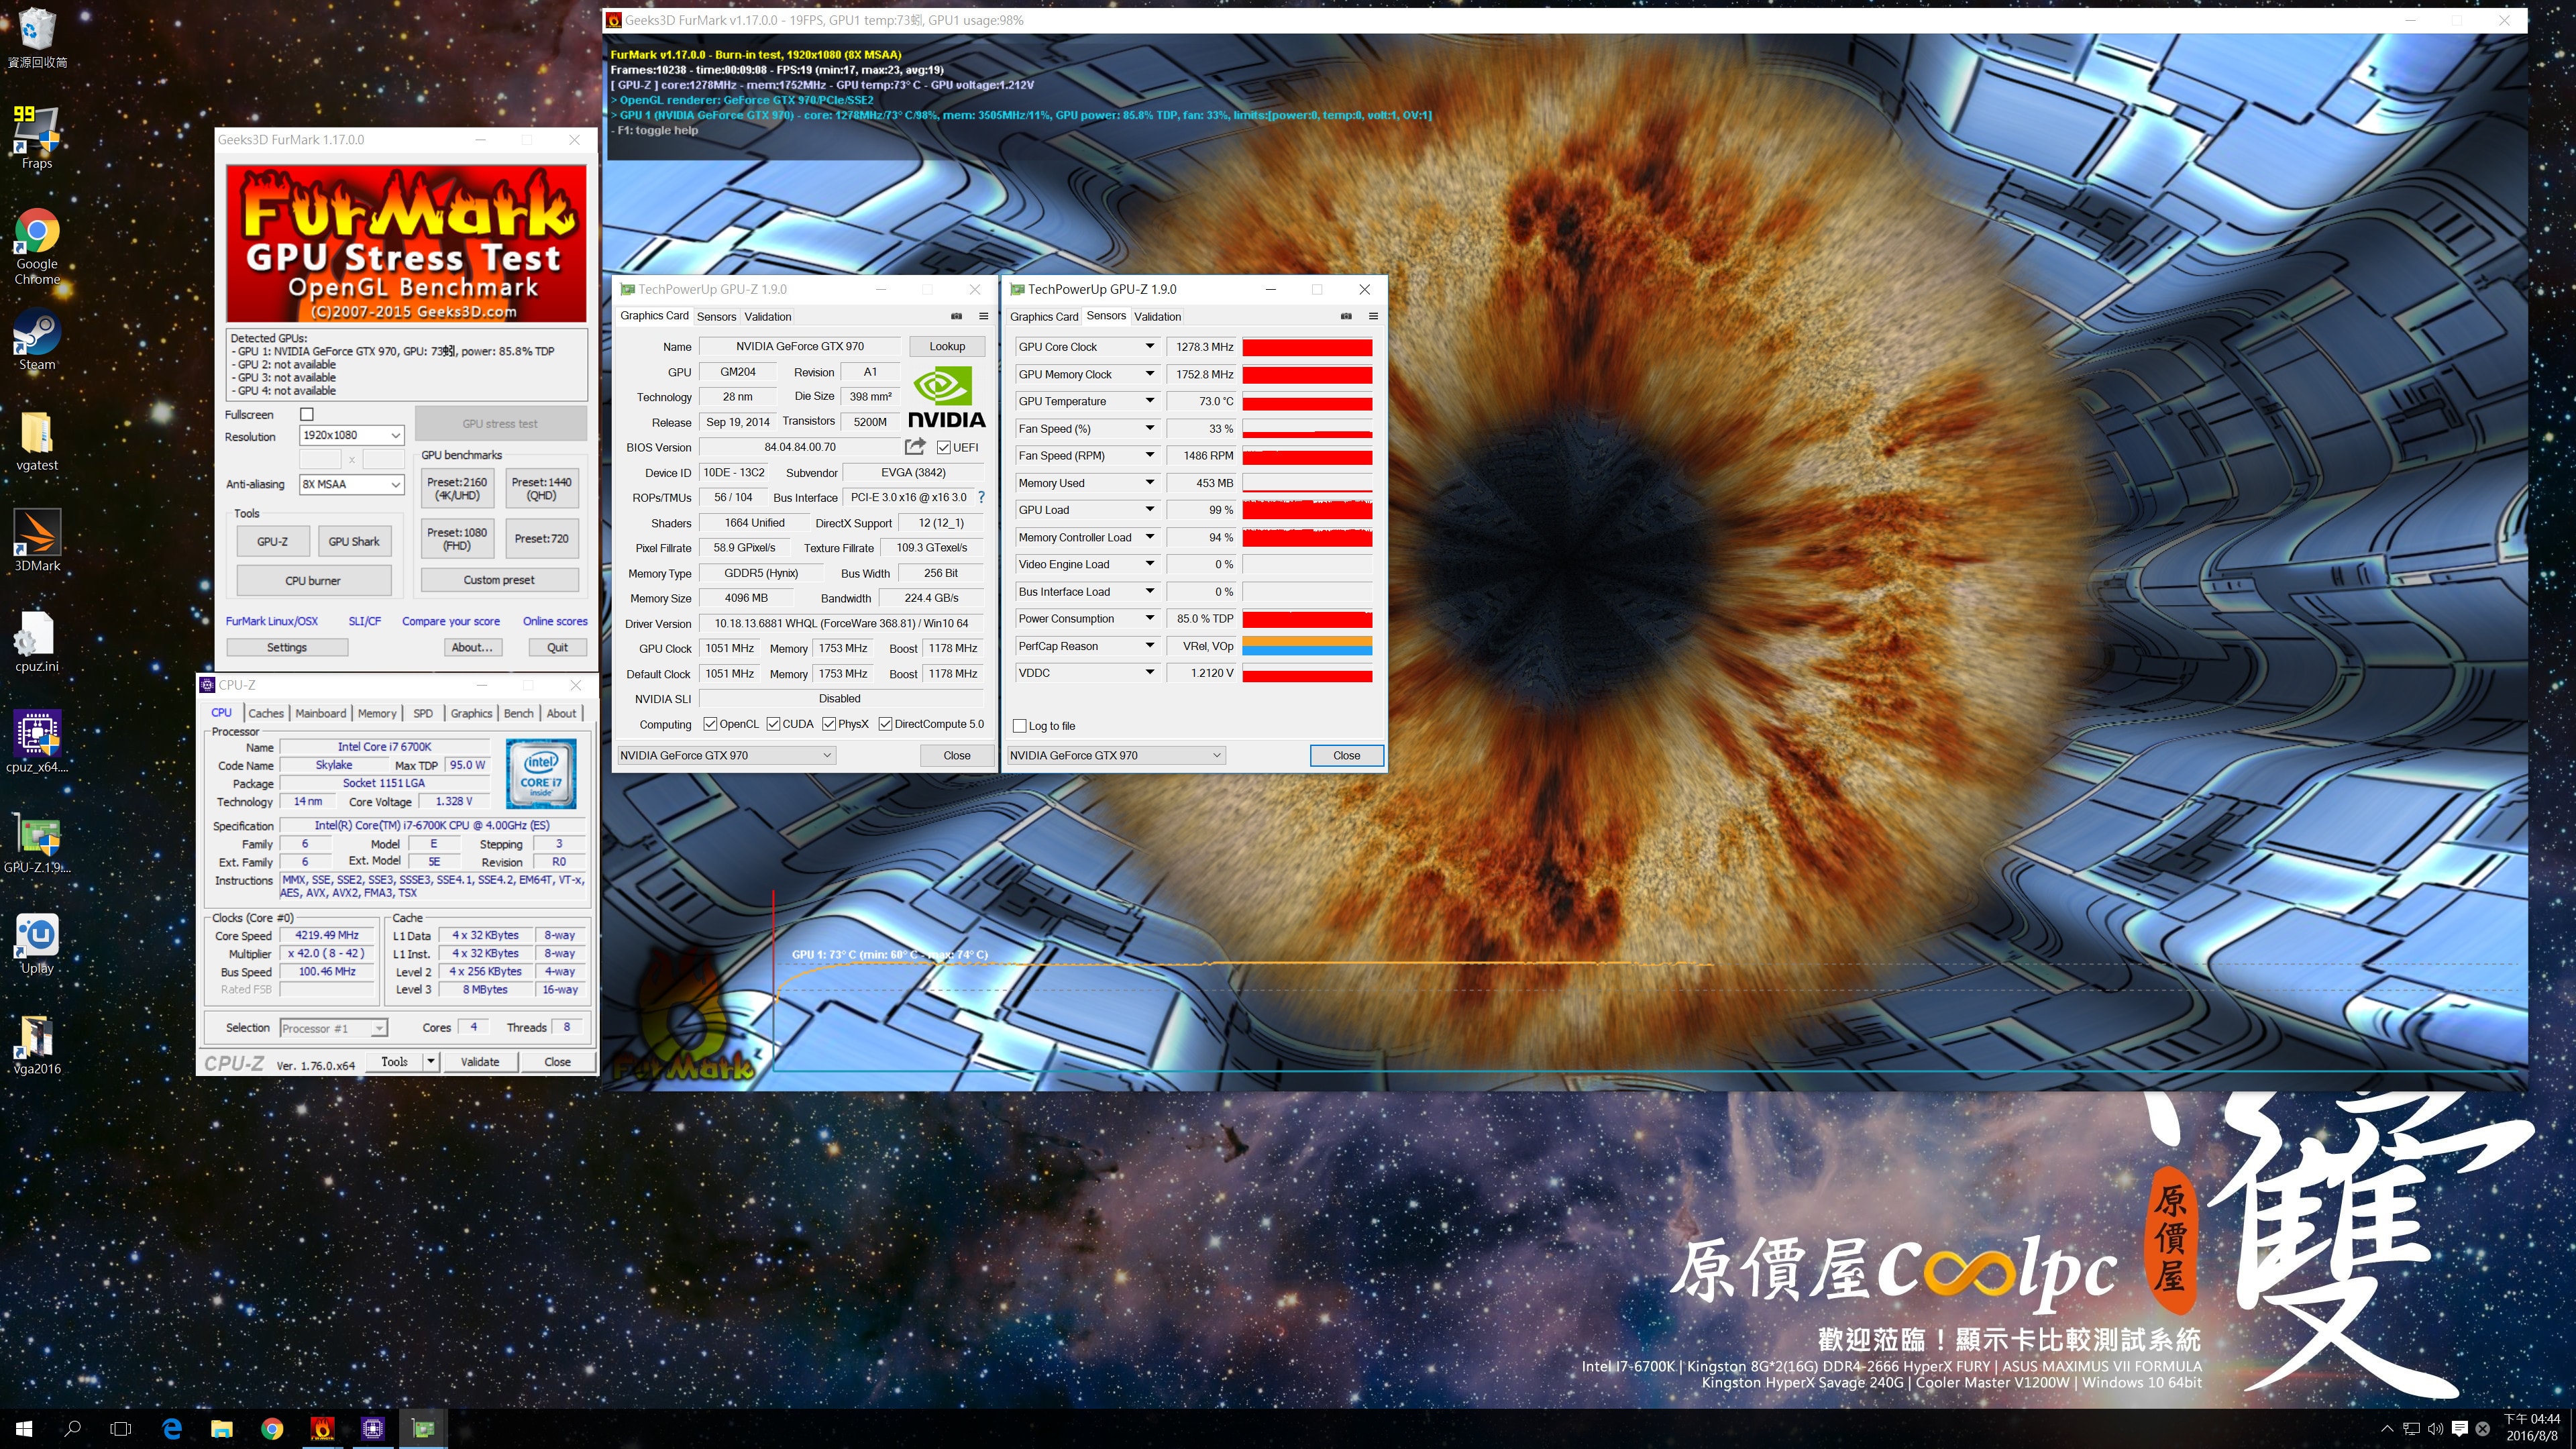Viewport: 2576px width, 1449px height.
Task: Open taskbar search magnifier
Action: [72, 1429]
